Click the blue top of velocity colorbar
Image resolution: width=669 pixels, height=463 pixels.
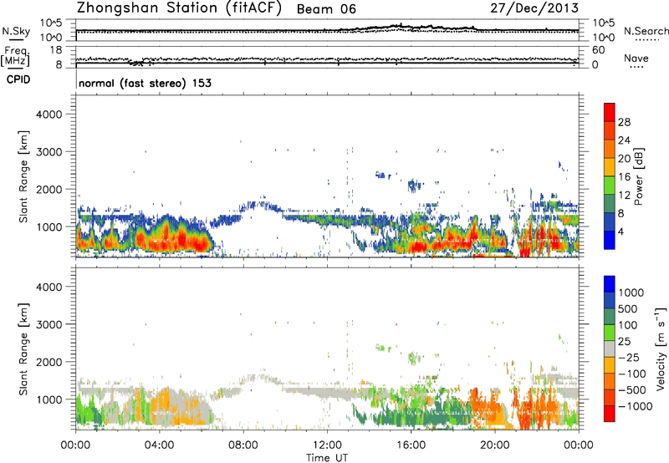tap(610, 284)
